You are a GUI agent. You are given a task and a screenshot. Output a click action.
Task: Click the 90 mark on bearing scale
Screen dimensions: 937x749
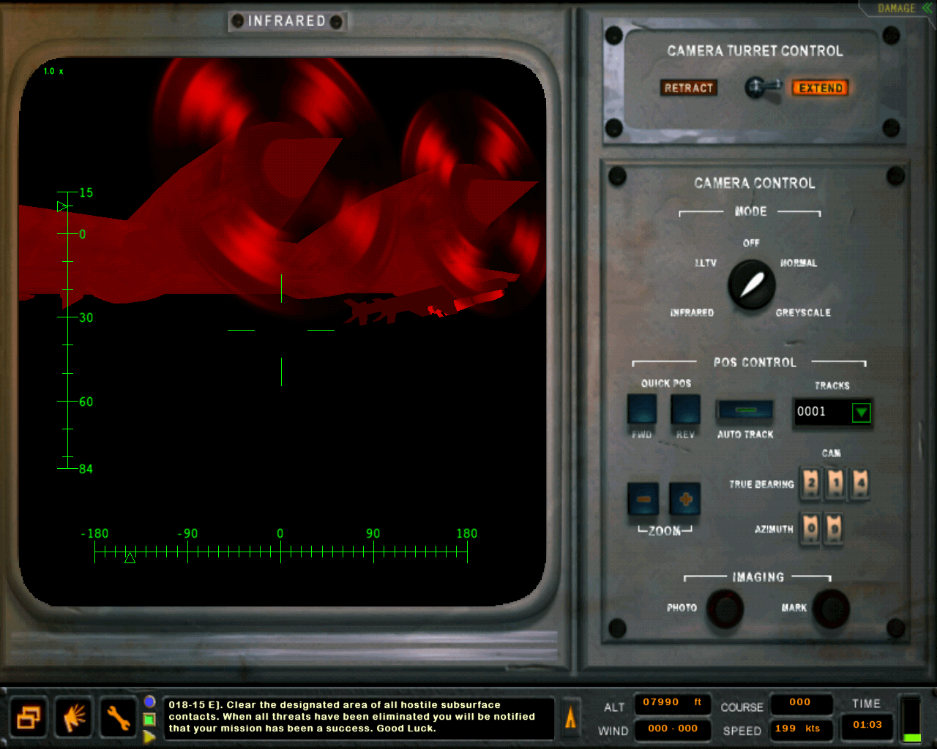pos(373,534)
